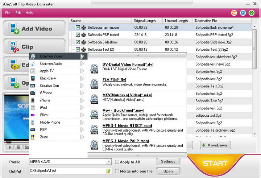Click the MKV format reel icon
The image size is (261, 178).
point(94,99)
